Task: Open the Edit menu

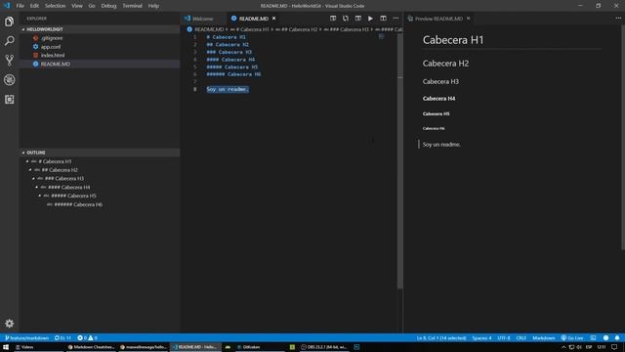Action: coord(35,6)
